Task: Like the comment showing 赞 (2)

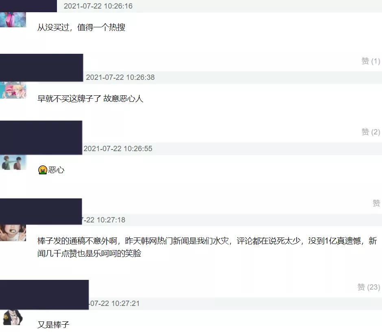Action: 371,132
